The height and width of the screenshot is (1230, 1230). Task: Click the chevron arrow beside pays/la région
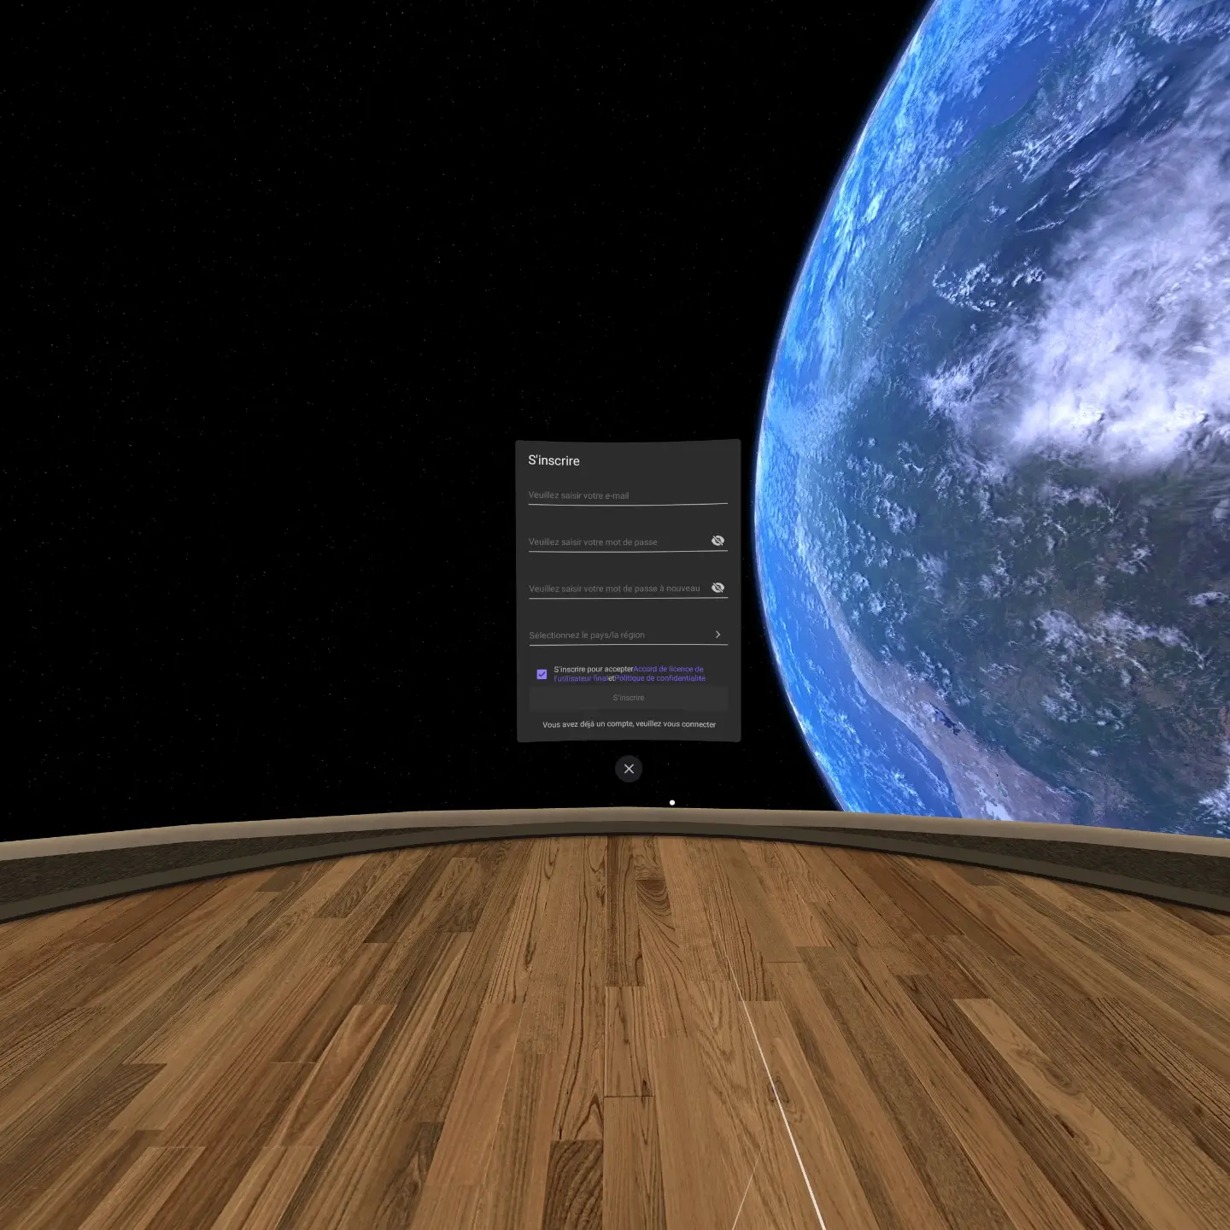(x=717, y=635)
